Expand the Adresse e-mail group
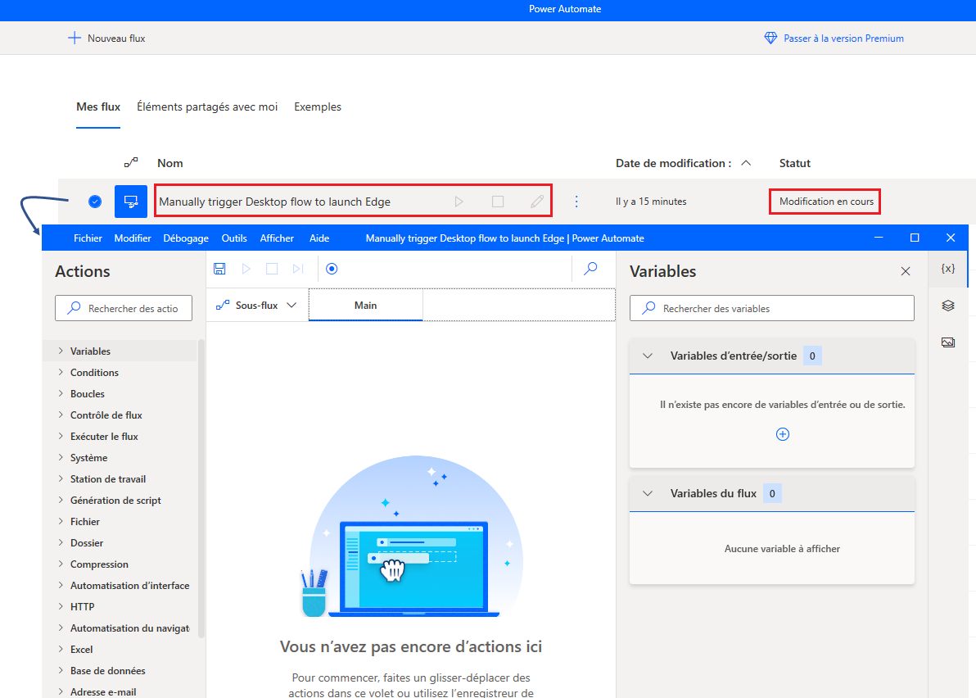Viewport: 976px width, 698px height. 61,691
